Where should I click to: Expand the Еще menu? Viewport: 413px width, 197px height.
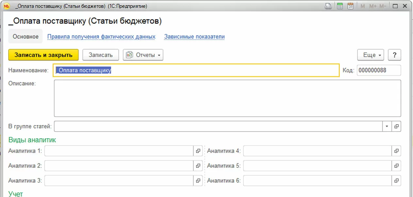pos(372,55)
